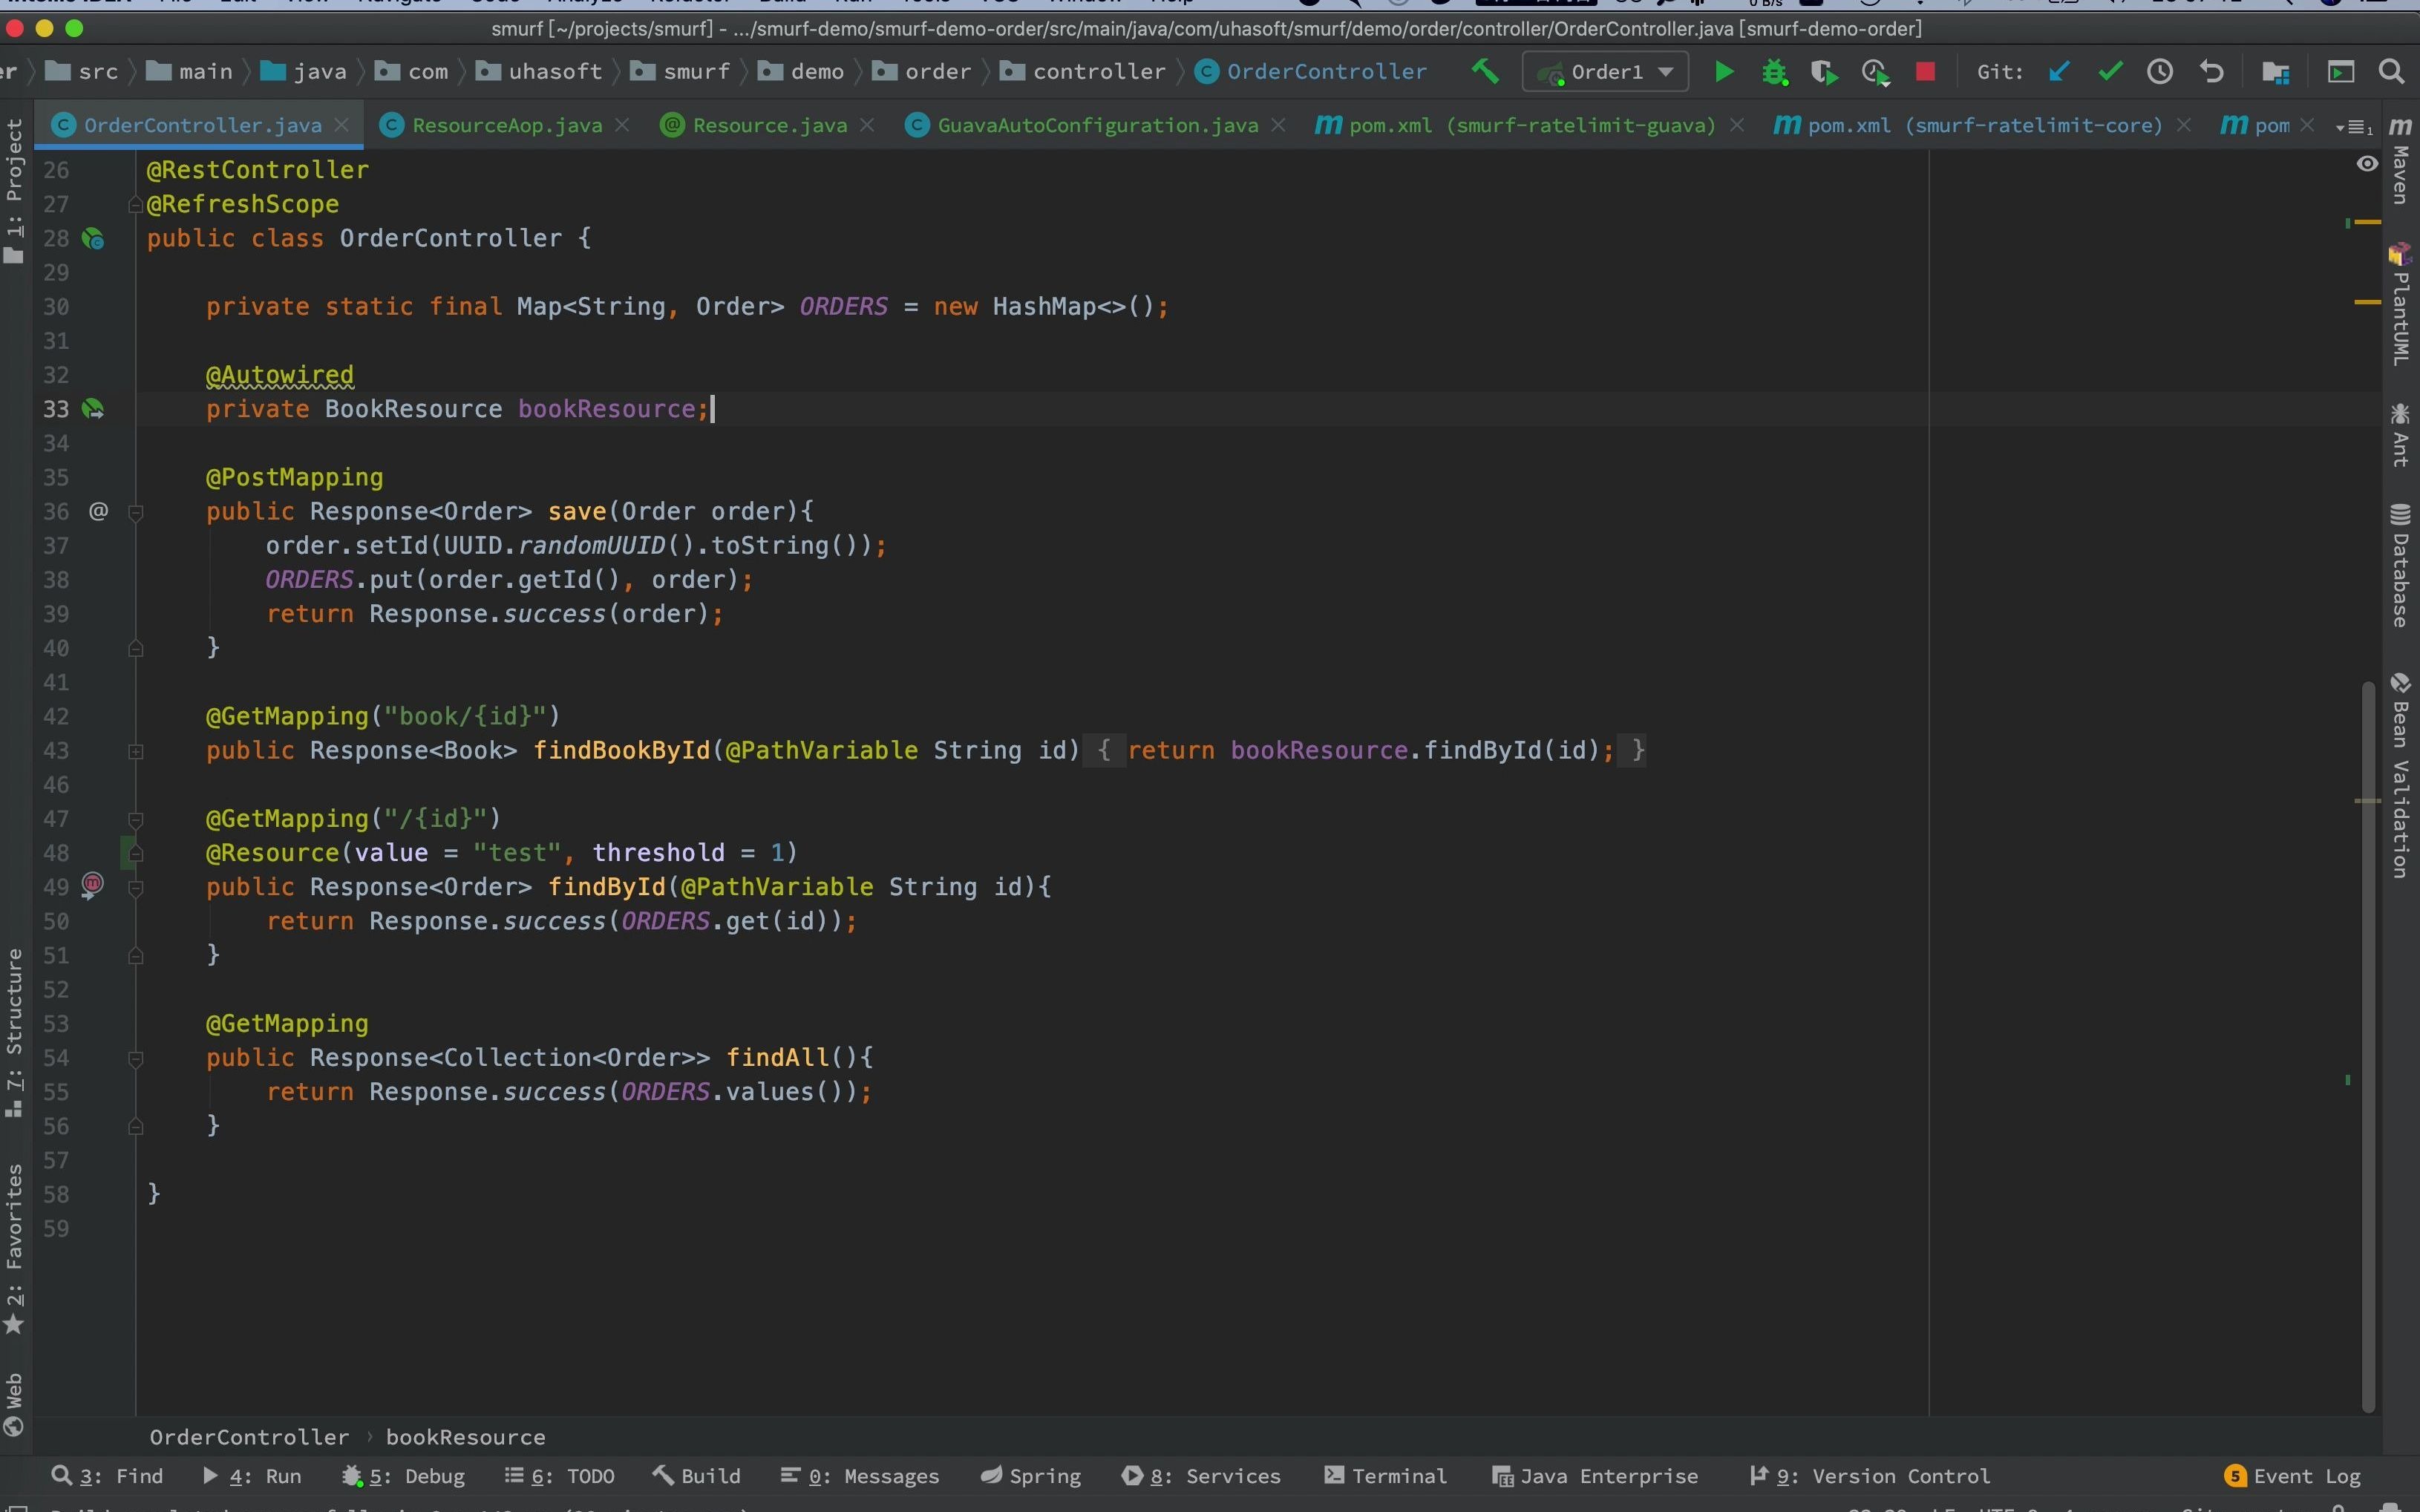Click the controller breadcrumb folder
Screen dimensions: 2420x1512
point(1083,72)
